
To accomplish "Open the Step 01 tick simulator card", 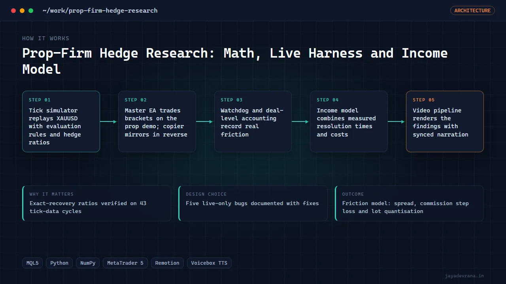I will point(61,121).
